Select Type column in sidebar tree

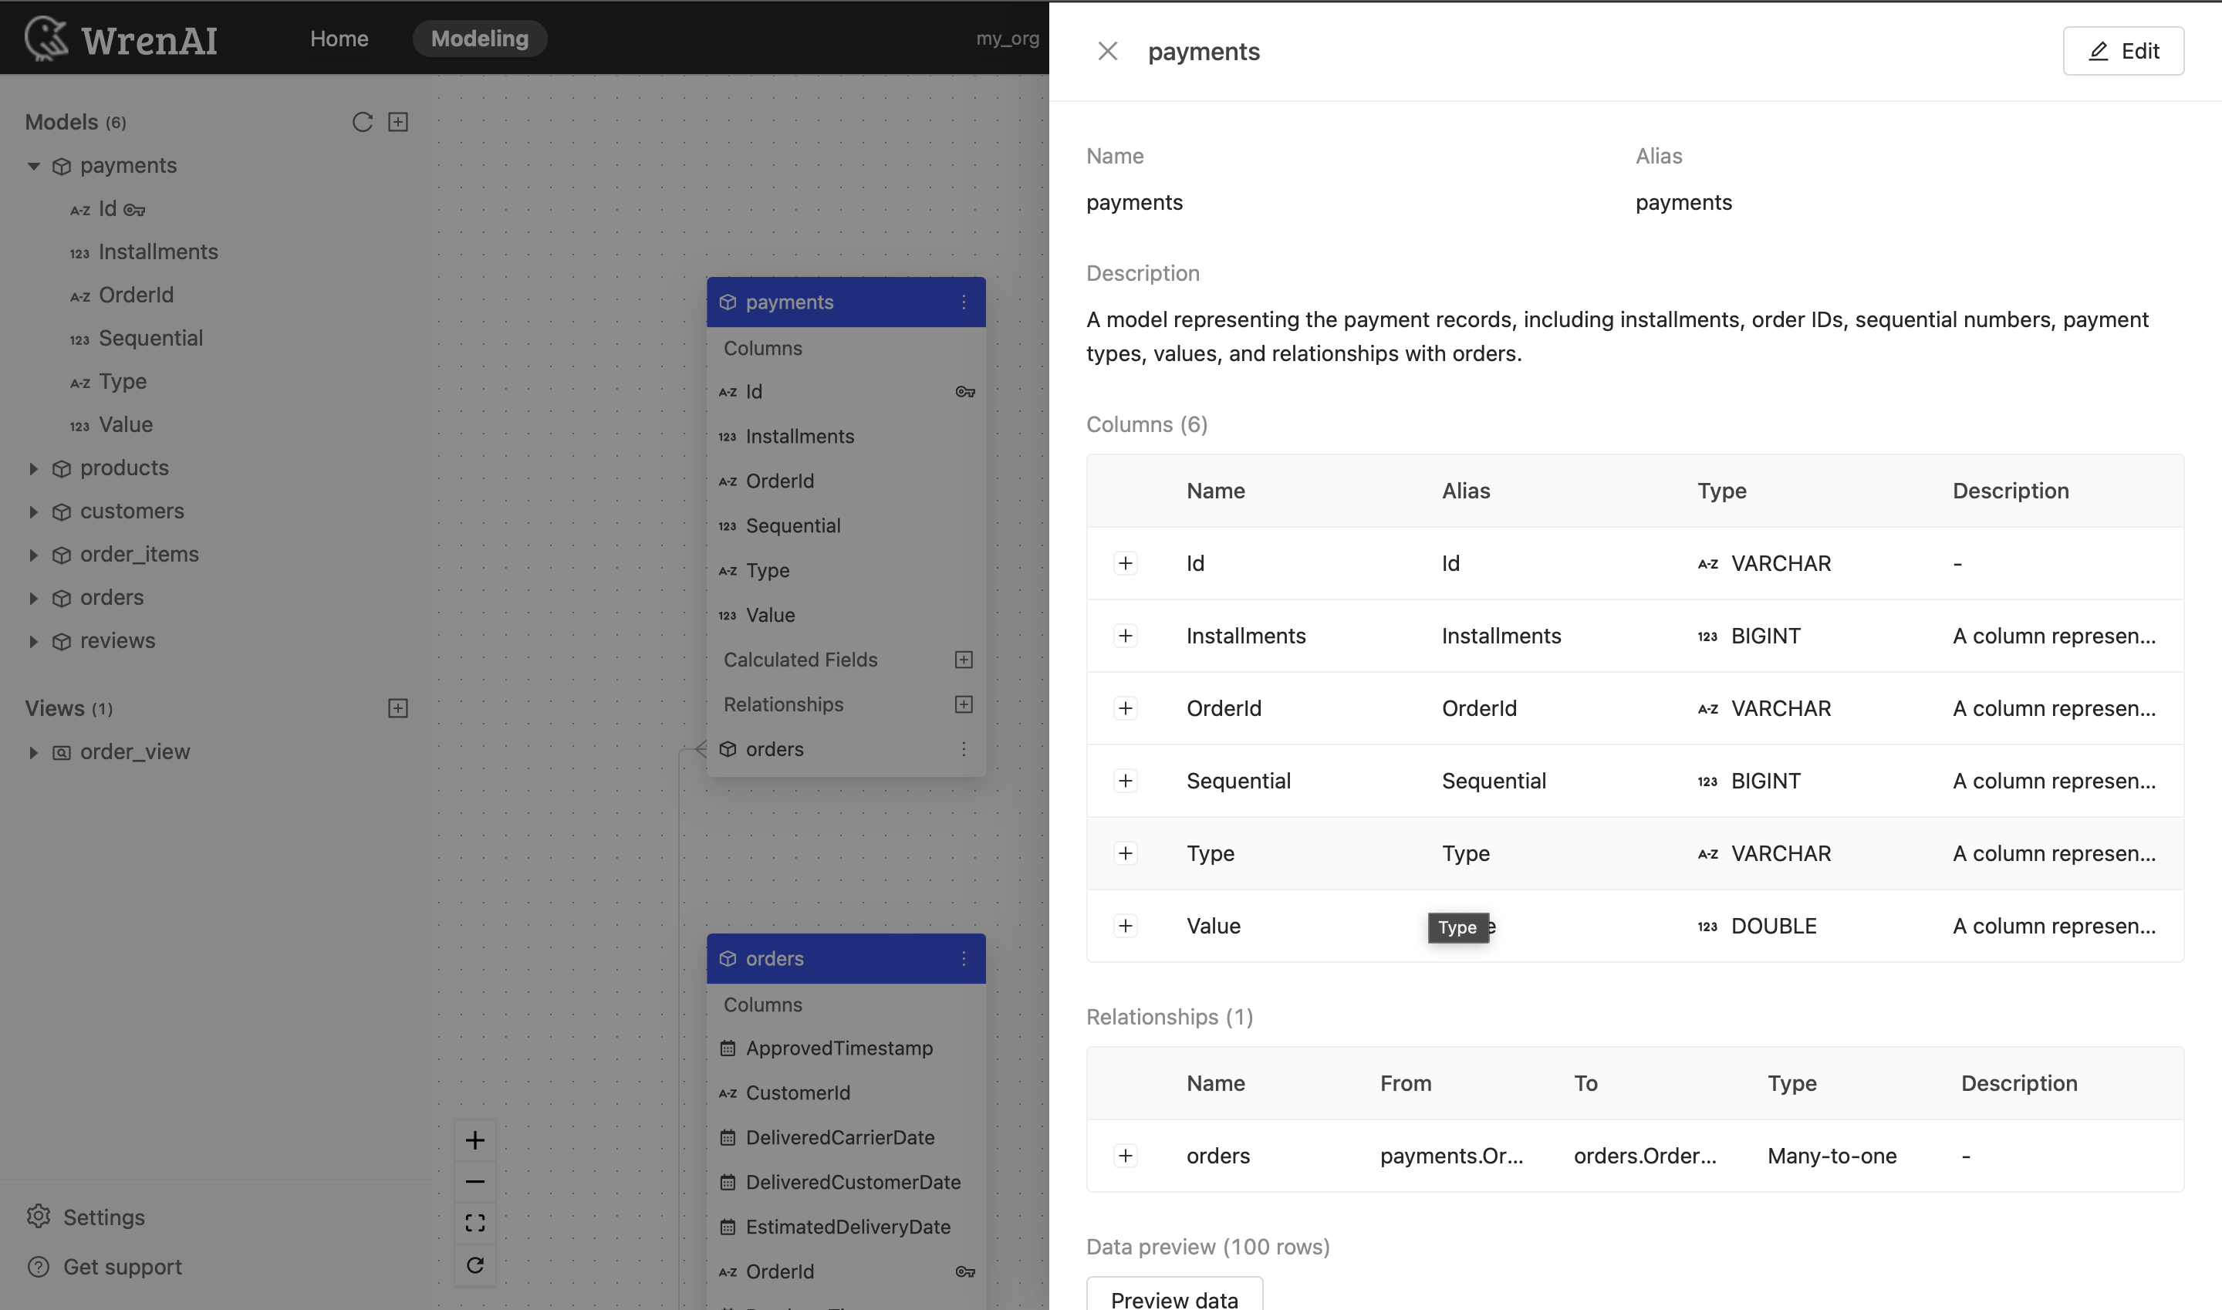pos(122,382)
